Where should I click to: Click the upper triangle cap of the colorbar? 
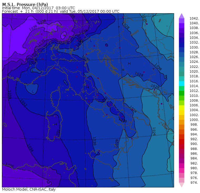click(x=182, y=16)
